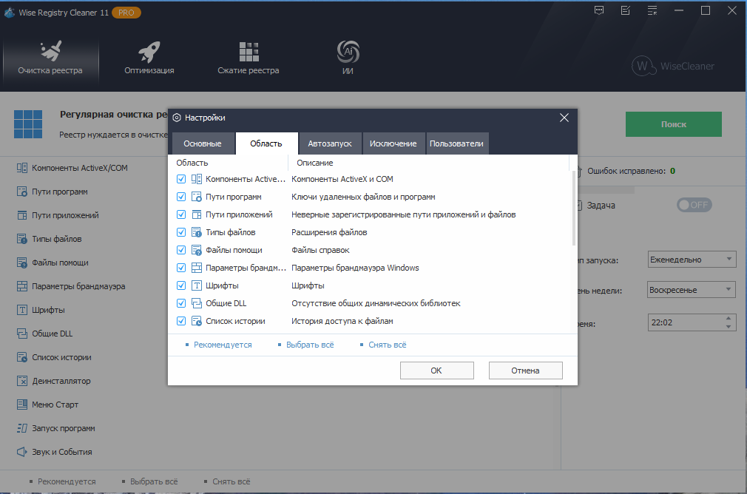Uncheck Общие DLL checkbox in settings
This screenshot has width=747, height=494.
181,303
